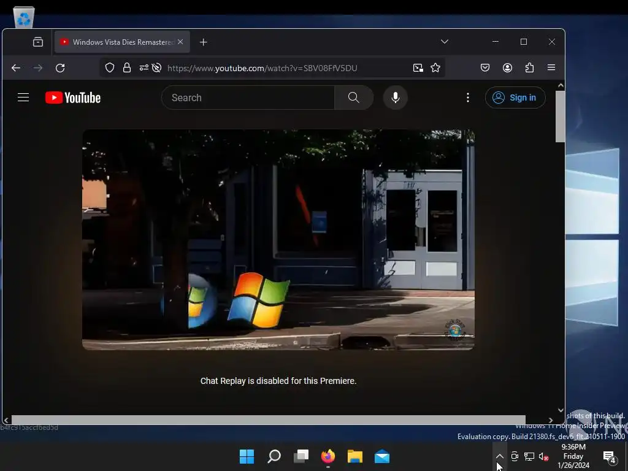Screen dimensions: 628x471
Task: Open the Mail app from taskbar
Action: 382,456
